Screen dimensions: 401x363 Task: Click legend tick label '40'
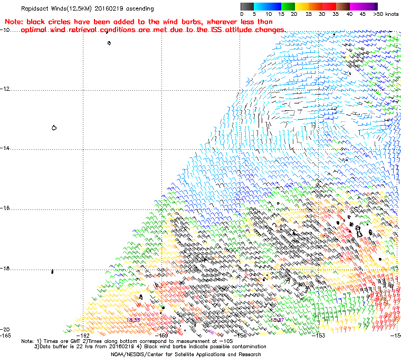349,14
